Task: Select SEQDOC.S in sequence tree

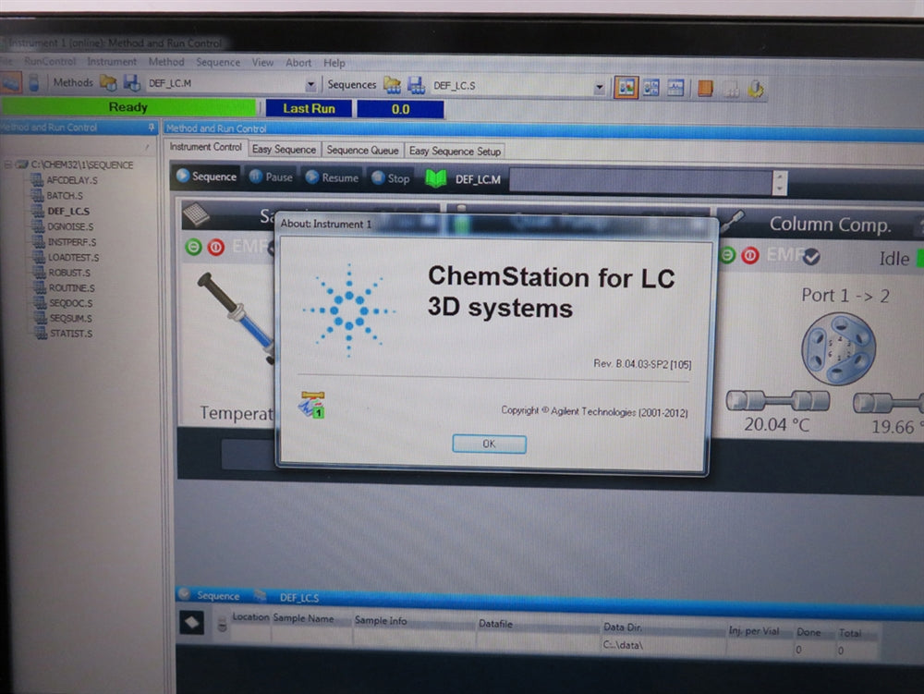Action: coord(71,303)
